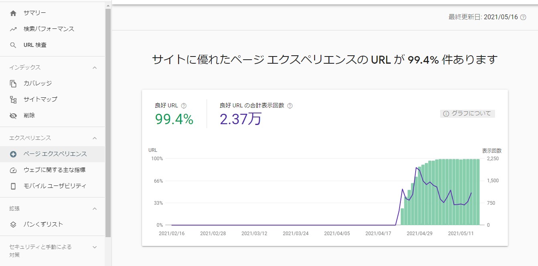This screenshot has height=266, width=538.
Task: Click the 2021/04/29 date axis label
Action: 419,233
